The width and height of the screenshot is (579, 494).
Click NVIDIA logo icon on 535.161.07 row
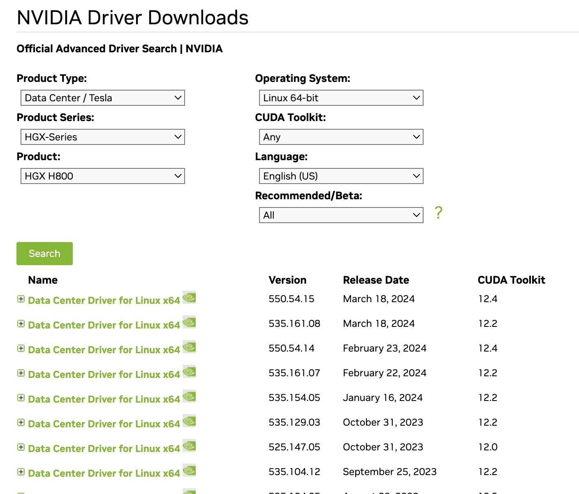[x=189, y=372]
